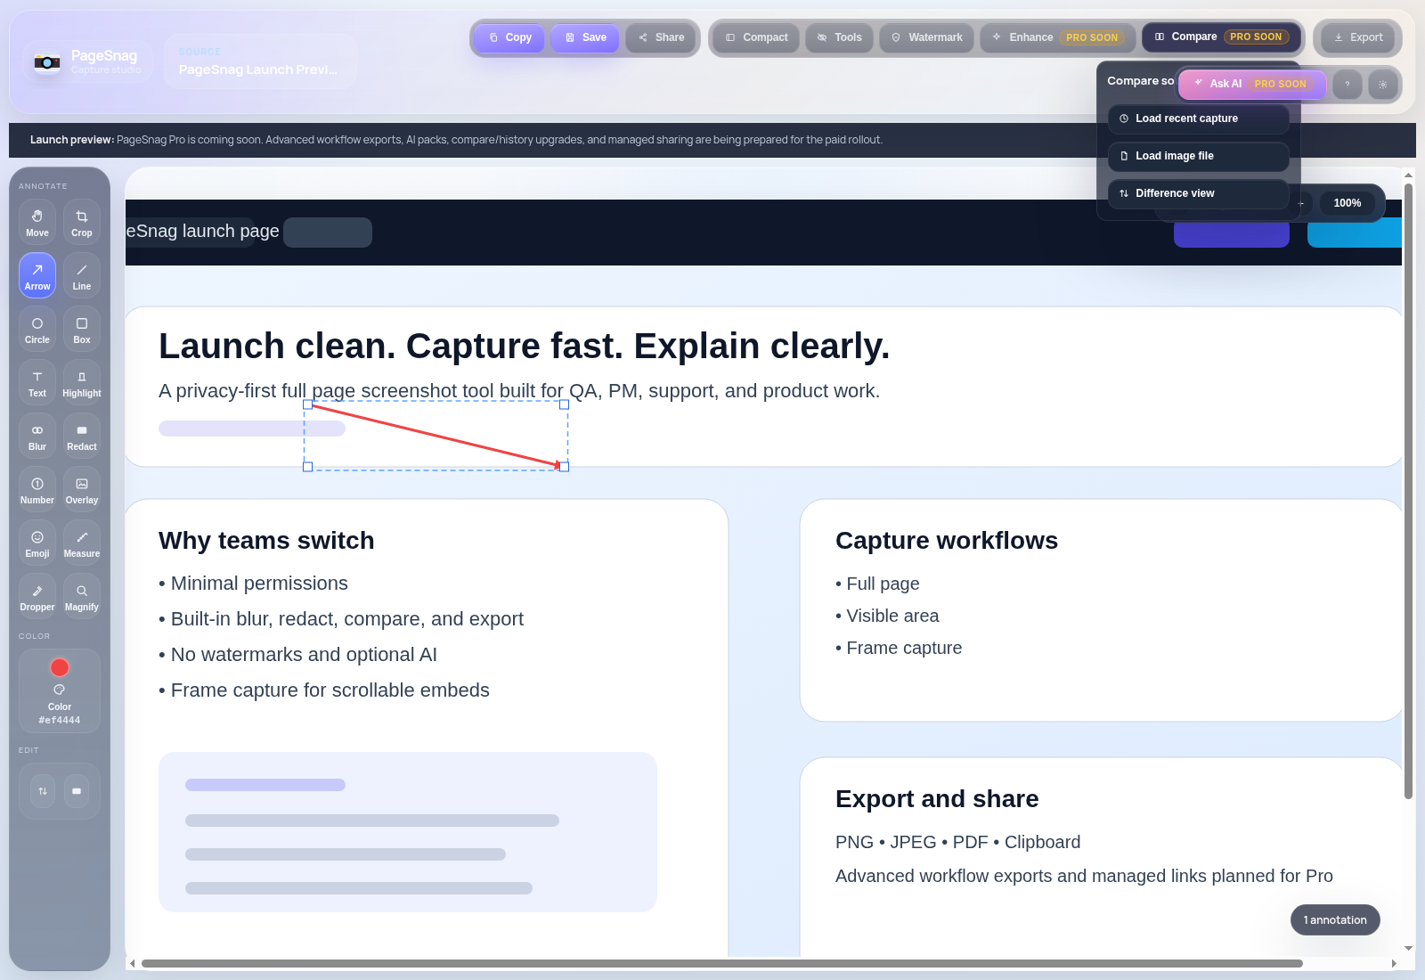Viewport: 1425px width, 980px height.
Task: Click the scroll-down arrow on vertical scrollbar
Action: (1408, 949)
